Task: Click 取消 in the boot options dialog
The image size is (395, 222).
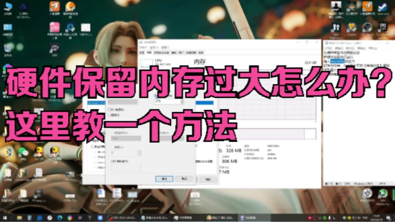Action: (x=184, y=179)
